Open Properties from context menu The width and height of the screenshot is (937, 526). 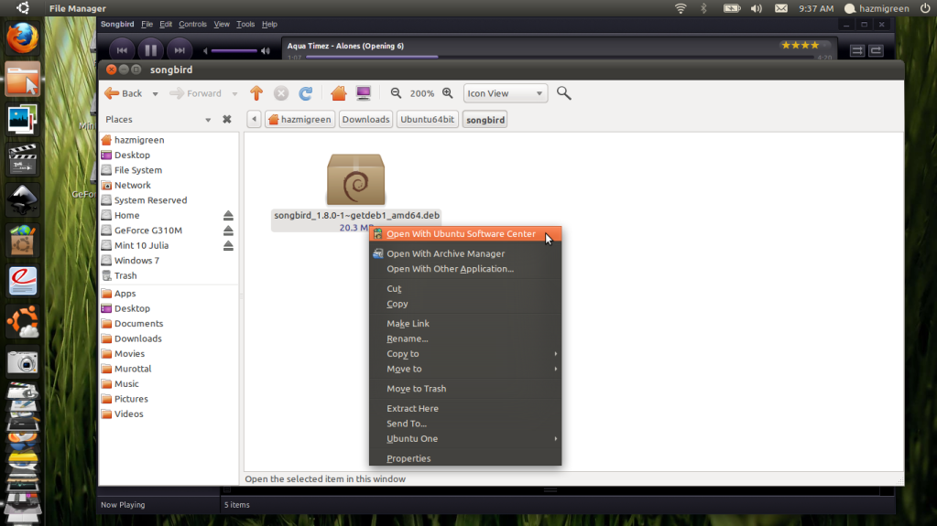pos(465,458)
